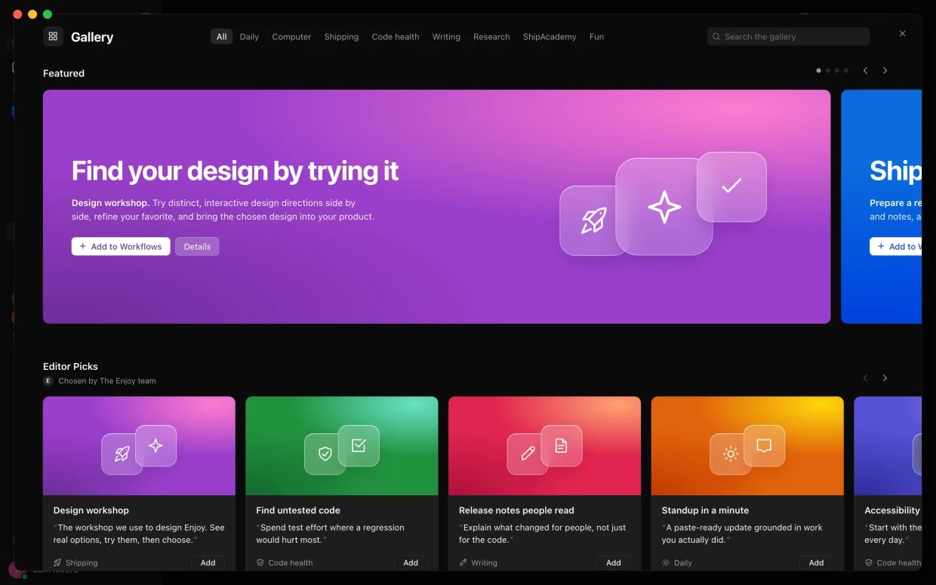Click Find your design by trying it headline

pos(235,171)
